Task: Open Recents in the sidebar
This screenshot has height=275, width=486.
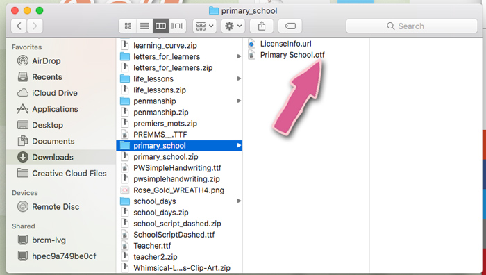Action: 61,77
